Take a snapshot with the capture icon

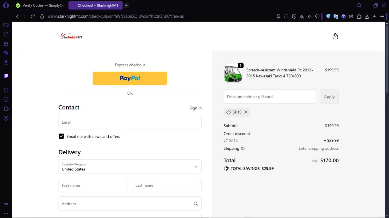tap(286, 16)
